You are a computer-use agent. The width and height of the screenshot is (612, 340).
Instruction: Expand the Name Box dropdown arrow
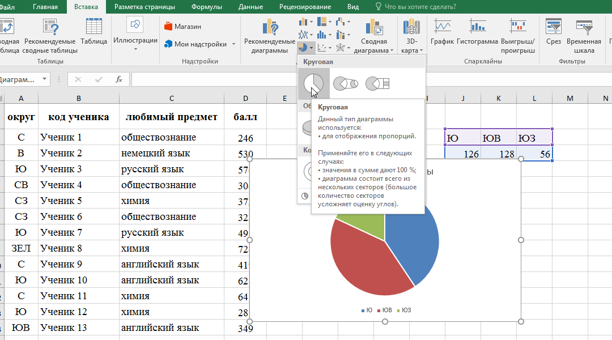45,79
